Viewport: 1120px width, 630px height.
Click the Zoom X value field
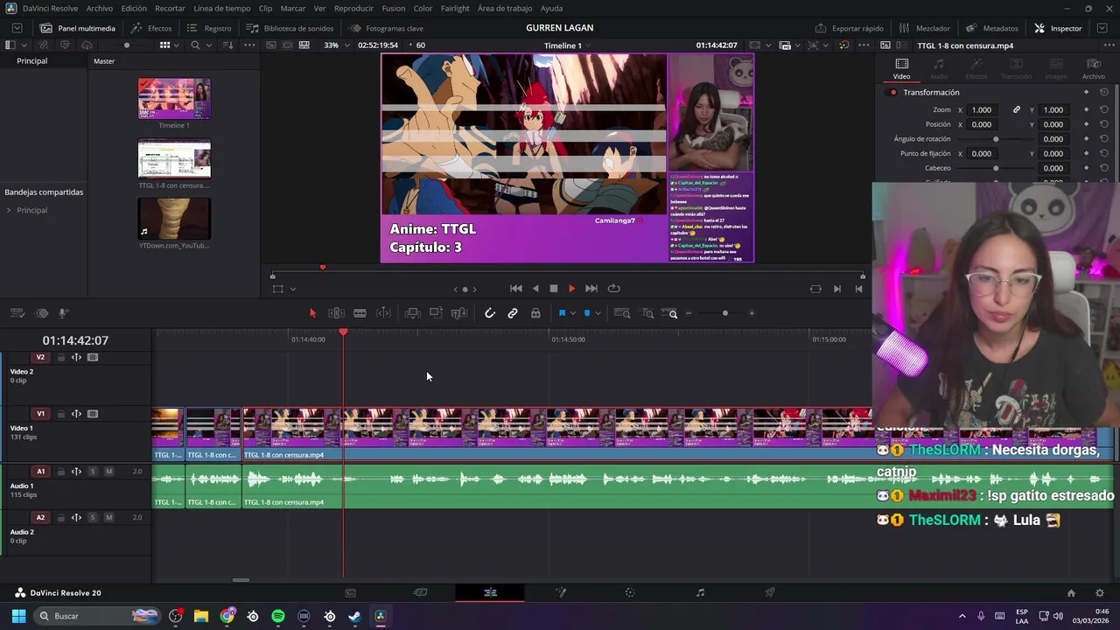coord(982,109)
